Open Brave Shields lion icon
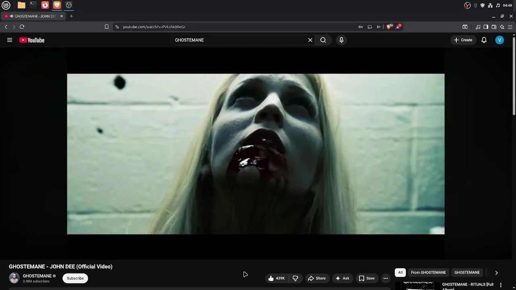The width and height of the screenshot is (516, 290). 389,27
